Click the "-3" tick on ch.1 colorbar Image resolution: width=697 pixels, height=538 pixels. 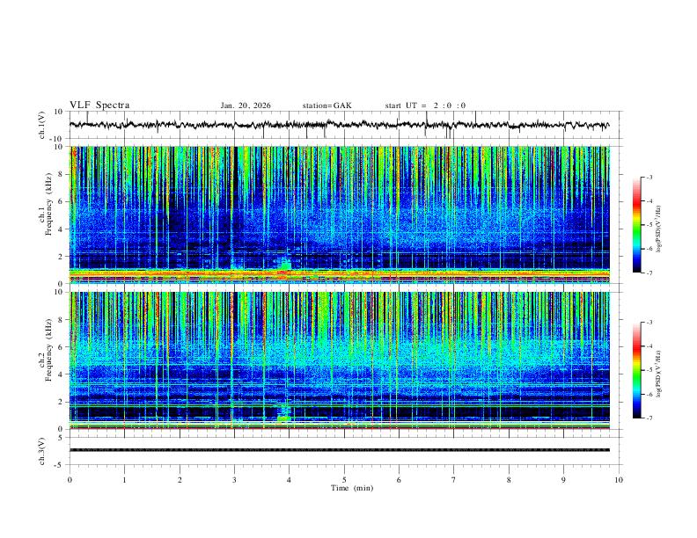click(649, 177)
